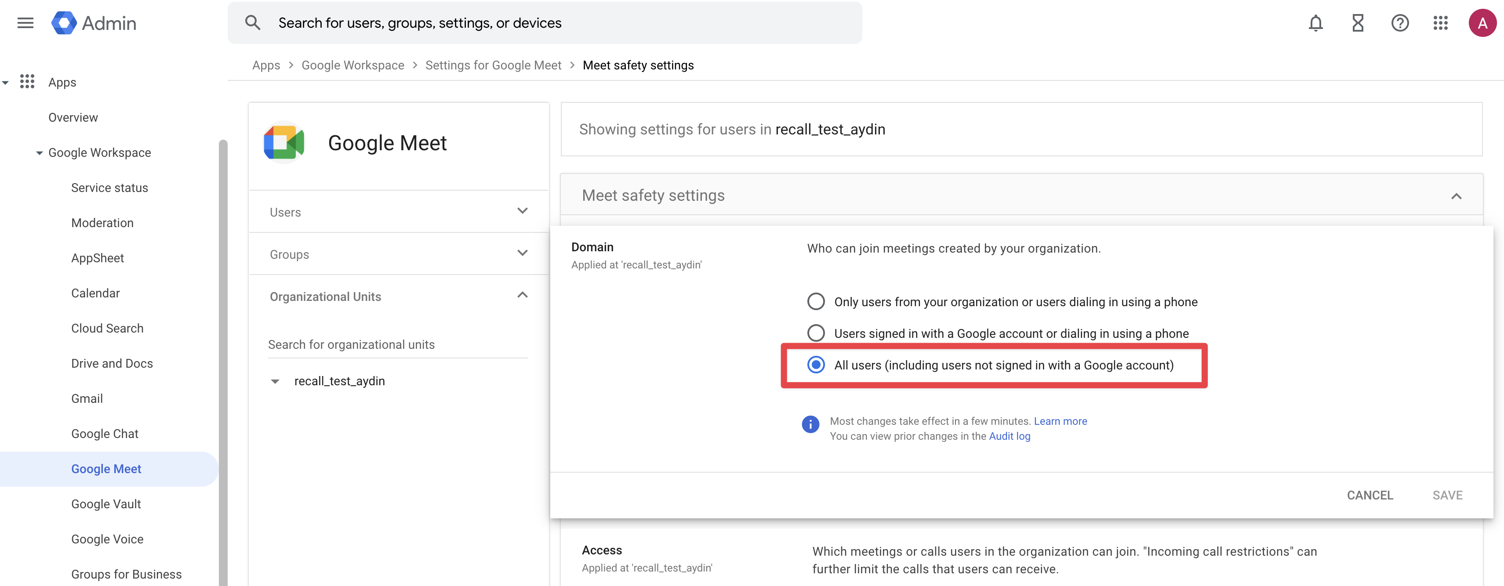
Task: Open the notifications bell
Action: 1315,23
